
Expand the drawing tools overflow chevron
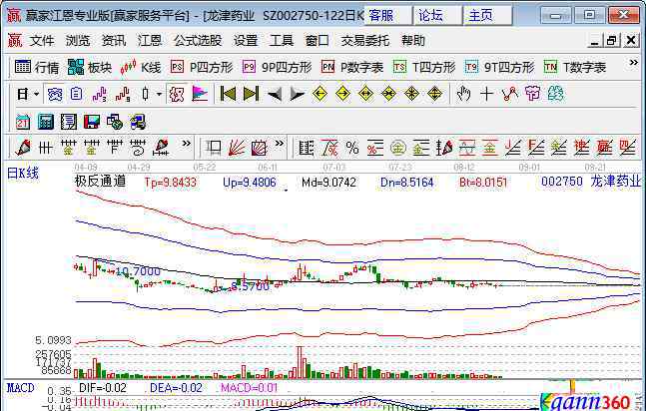point(187,144)
